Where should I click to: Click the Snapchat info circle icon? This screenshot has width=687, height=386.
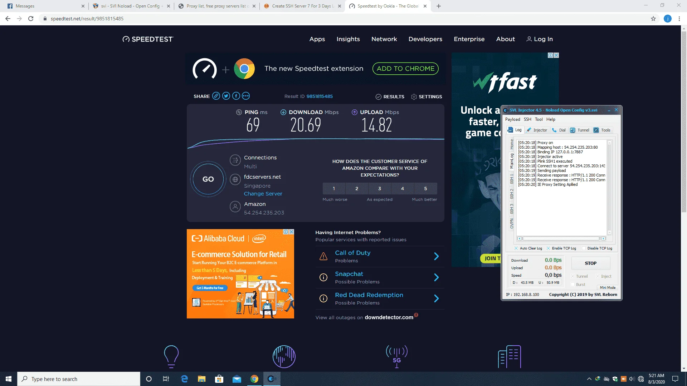[x=323, y=277]
